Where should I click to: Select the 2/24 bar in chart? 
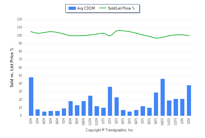[x=31, y=97]
